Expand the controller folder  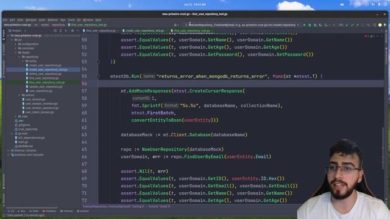pyautogui.click(x=16, y=48)
